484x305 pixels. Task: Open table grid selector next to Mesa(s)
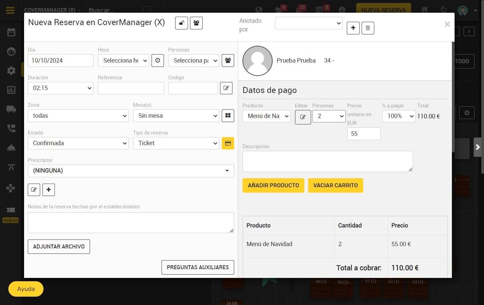228,116
